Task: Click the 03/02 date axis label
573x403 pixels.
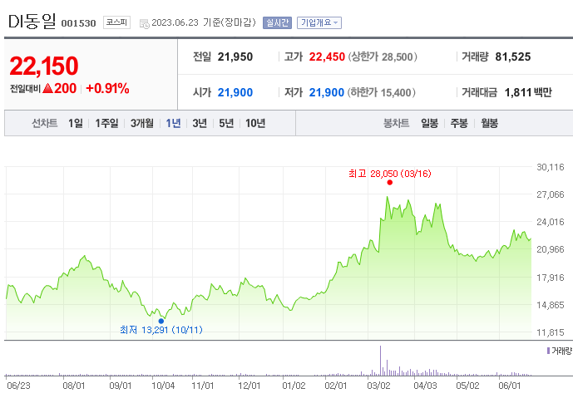Action: pyautogui.click(x=378, y=386)
